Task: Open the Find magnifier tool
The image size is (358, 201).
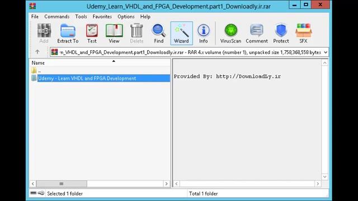Action: (159, 33)
